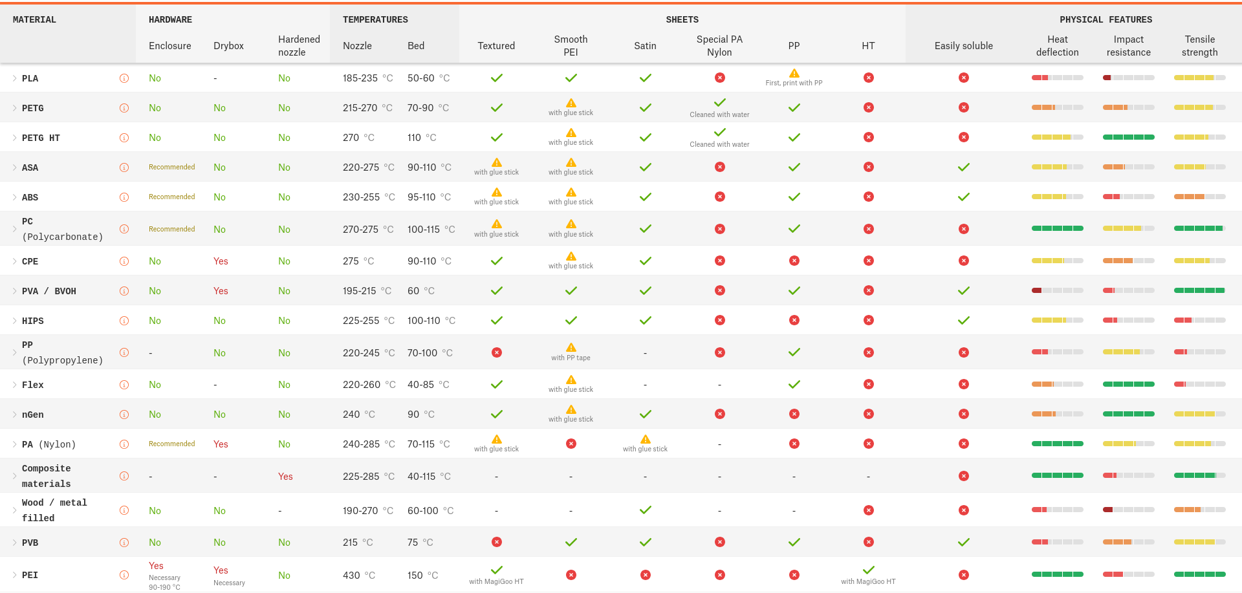Click the red cross in PEI's Smooth PEI column

pyautogui.click(x=571, y=575)
